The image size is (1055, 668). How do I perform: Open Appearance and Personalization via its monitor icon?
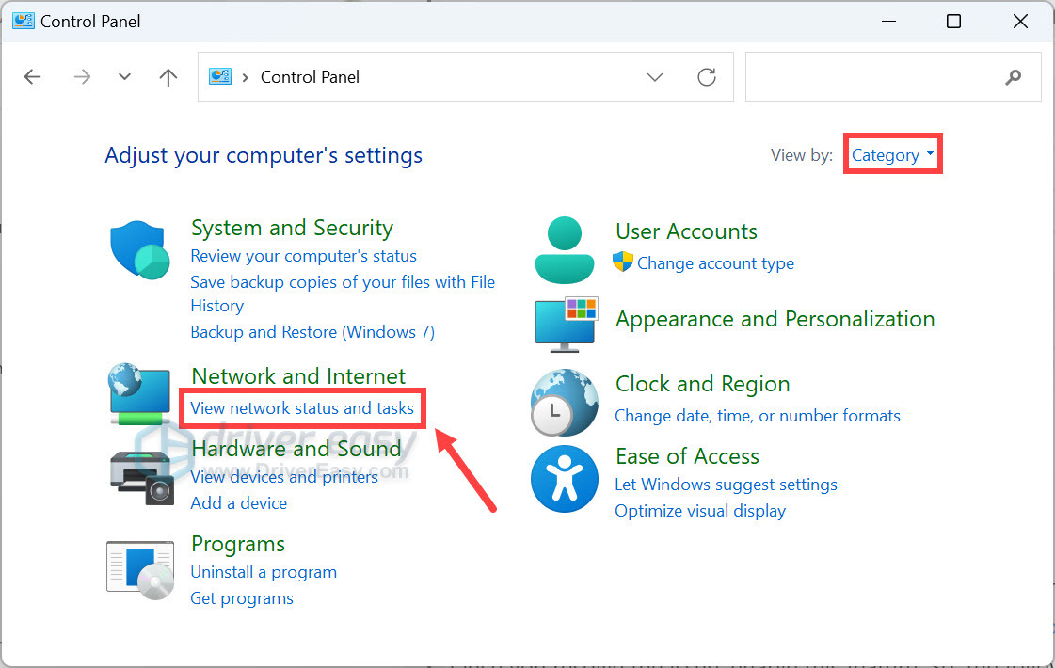[x=564, y=323]
